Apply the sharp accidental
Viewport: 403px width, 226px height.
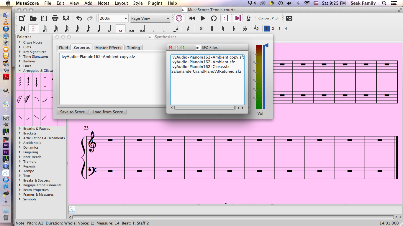coord(212,29)
